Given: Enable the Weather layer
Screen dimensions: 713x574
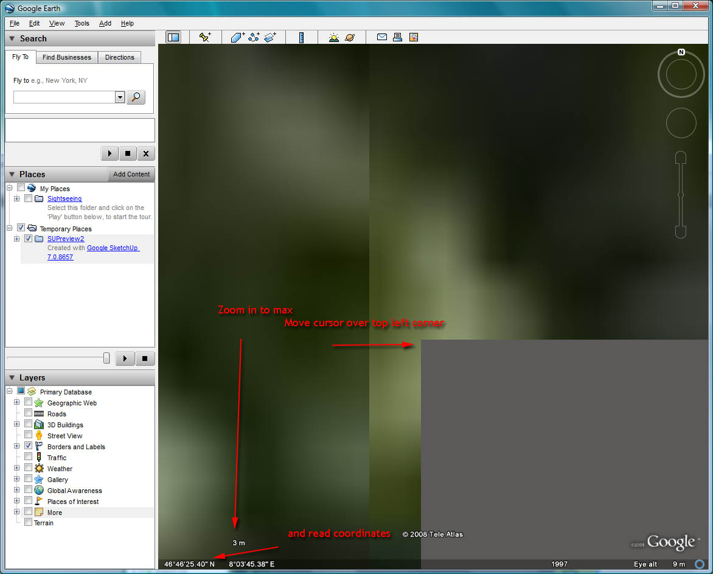Looking at the screenshot, I should coord(28,467).
